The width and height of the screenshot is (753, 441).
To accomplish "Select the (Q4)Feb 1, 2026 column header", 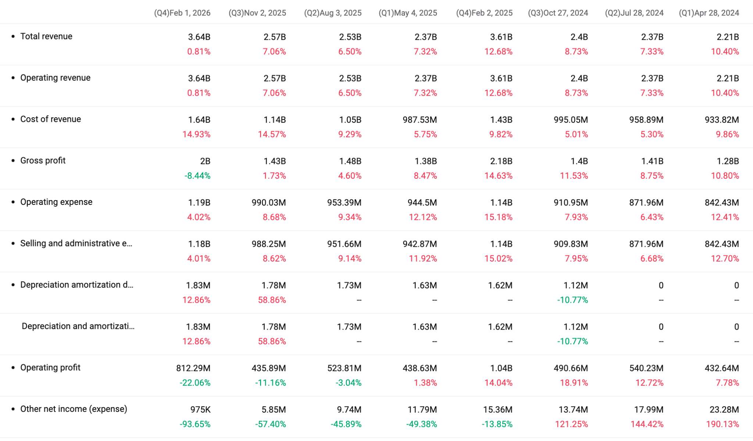I will 182,13.
